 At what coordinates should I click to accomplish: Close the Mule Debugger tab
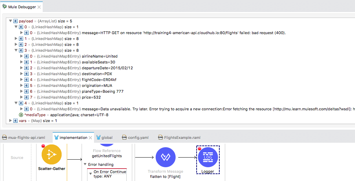click(39, 7)
